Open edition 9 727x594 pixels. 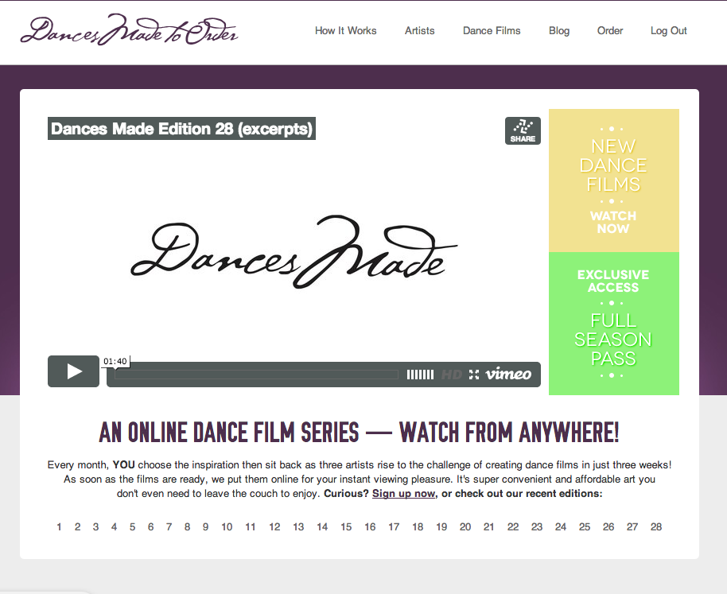(x=205, y=527)
